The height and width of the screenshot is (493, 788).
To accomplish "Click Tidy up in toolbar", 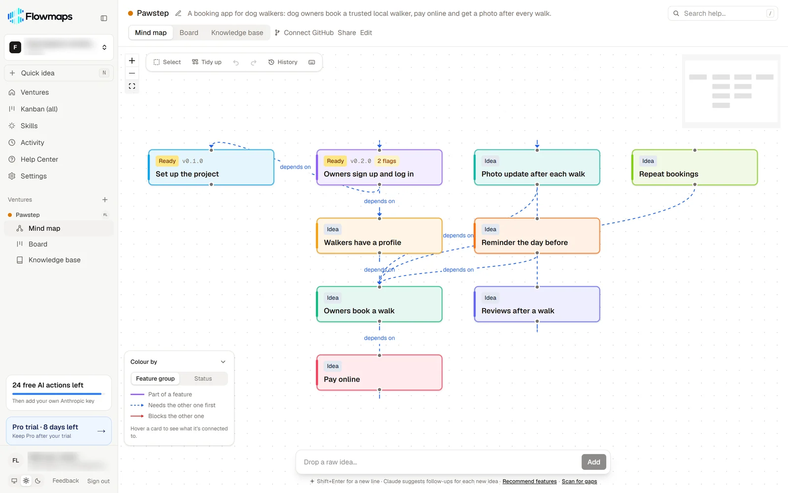I will (x=206, y=62).
